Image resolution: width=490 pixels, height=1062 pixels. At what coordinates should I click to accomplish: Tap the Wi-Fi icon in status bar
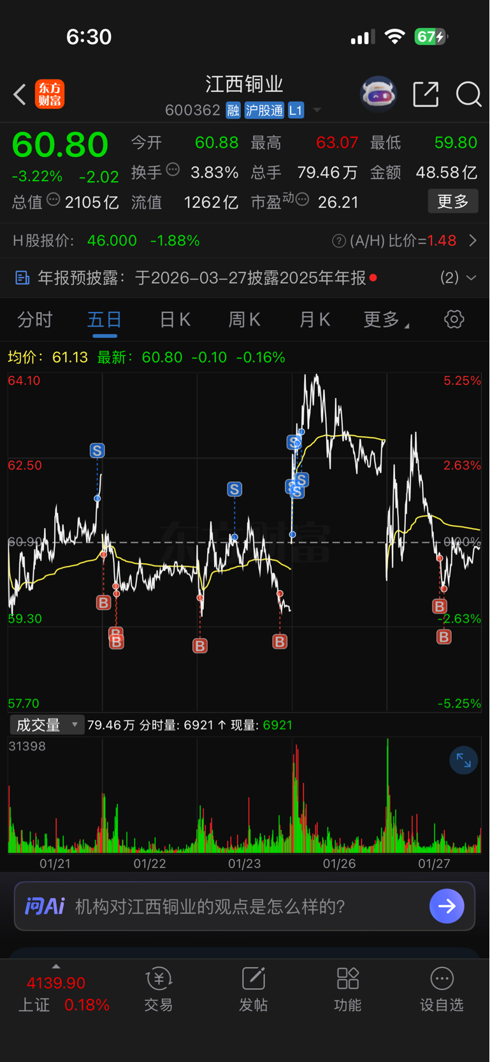pos(395,37)
